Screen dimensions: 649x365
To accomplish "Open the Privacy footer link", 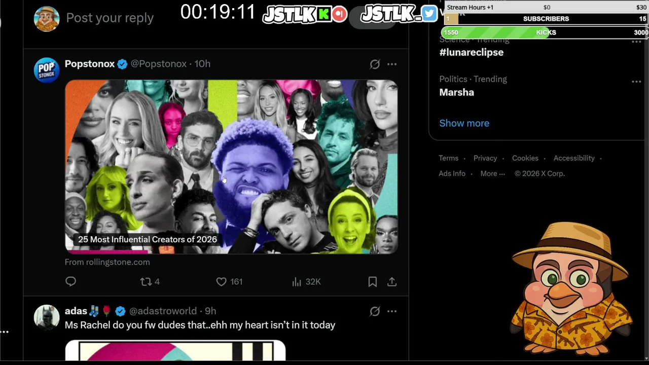I will click(x=485, y=158).
